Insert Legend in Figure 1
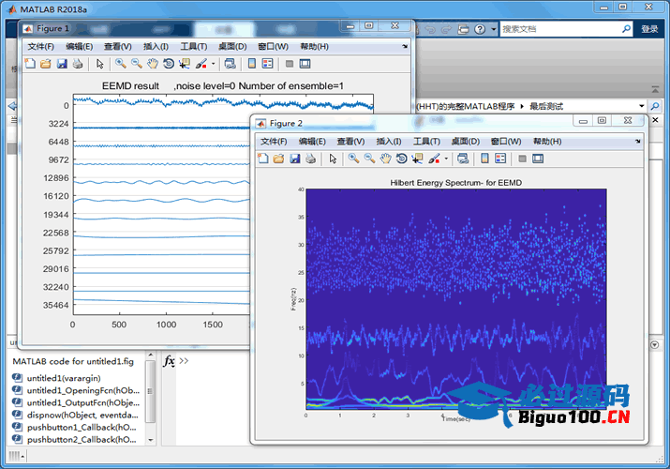Viewport: 670px width, 469px height. (x=267, y=64)
